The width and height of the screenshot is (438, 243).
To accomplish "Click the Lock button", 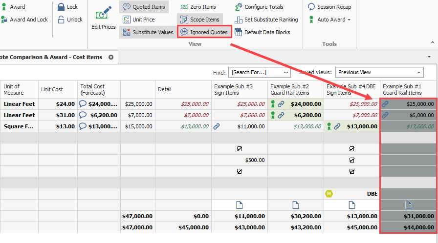I will pos(67,7).
